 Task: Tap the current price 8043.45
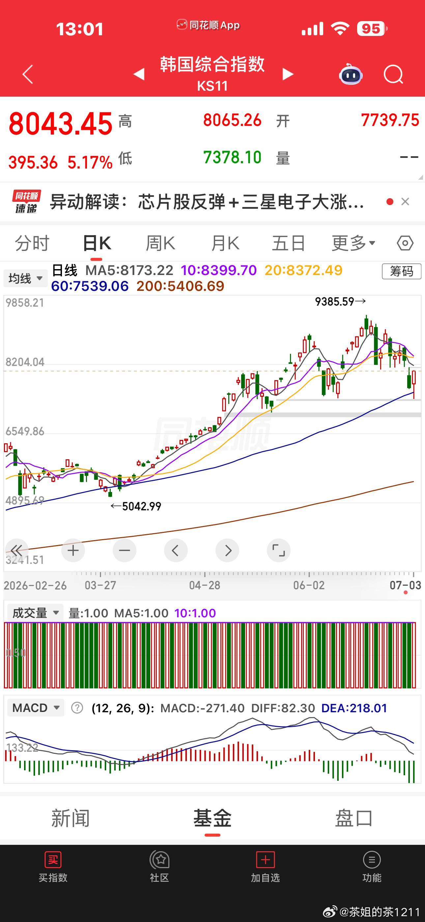pos(61,123)
